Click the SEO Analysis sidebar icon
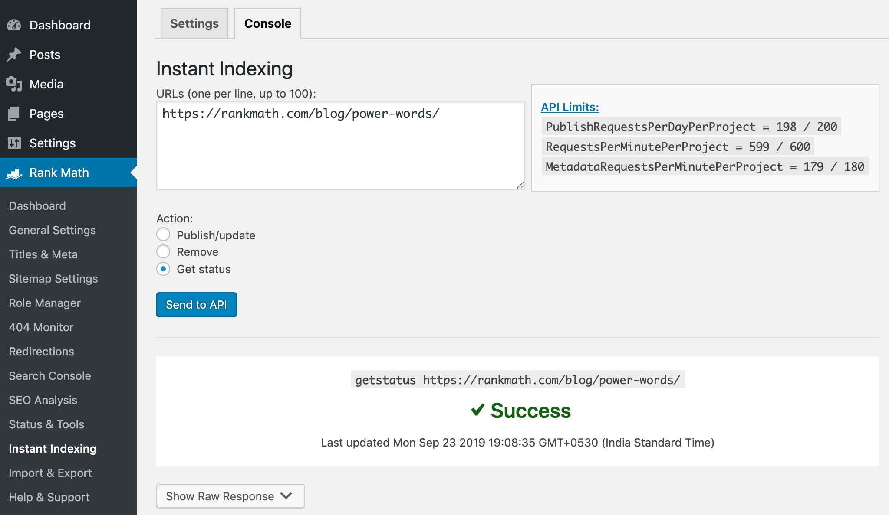 (x=43, y=399)
